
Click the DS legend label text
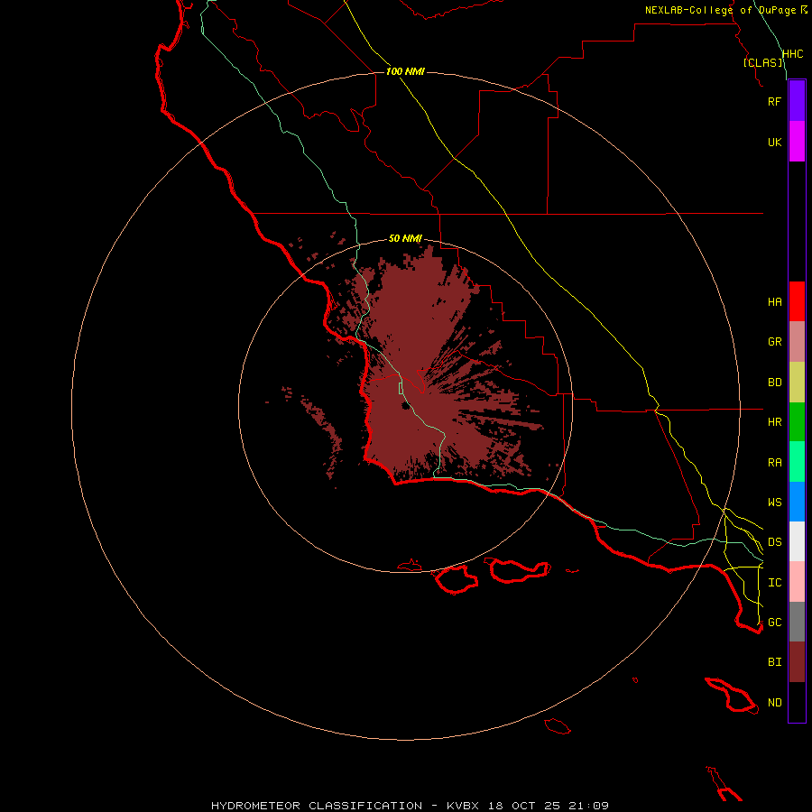tap(774, 542)
